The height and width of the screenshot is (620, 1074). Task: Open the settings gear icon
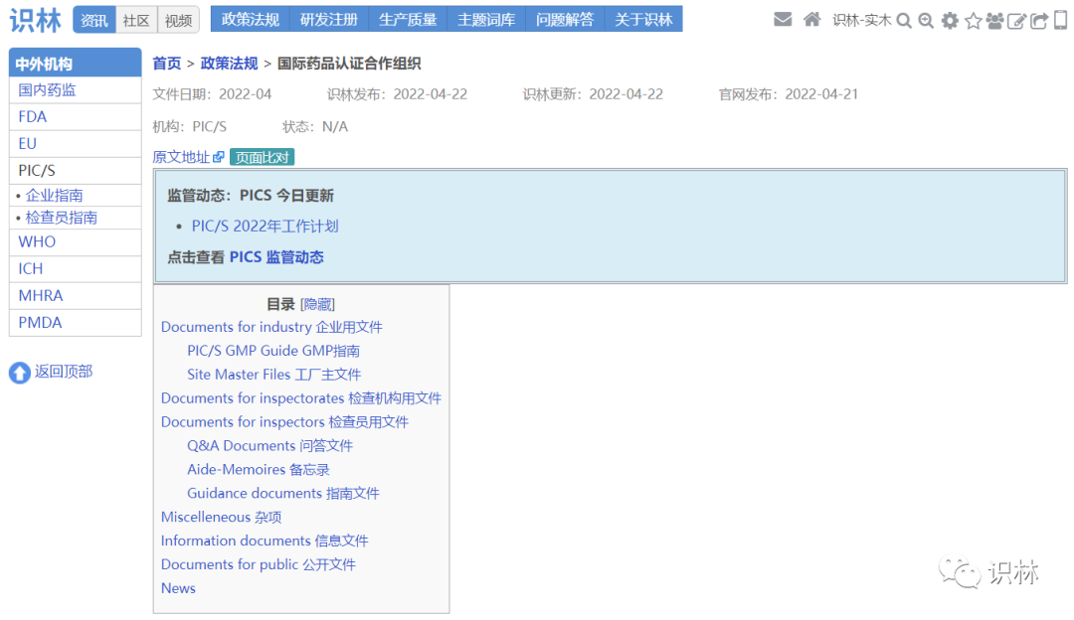tap(950, 21)
